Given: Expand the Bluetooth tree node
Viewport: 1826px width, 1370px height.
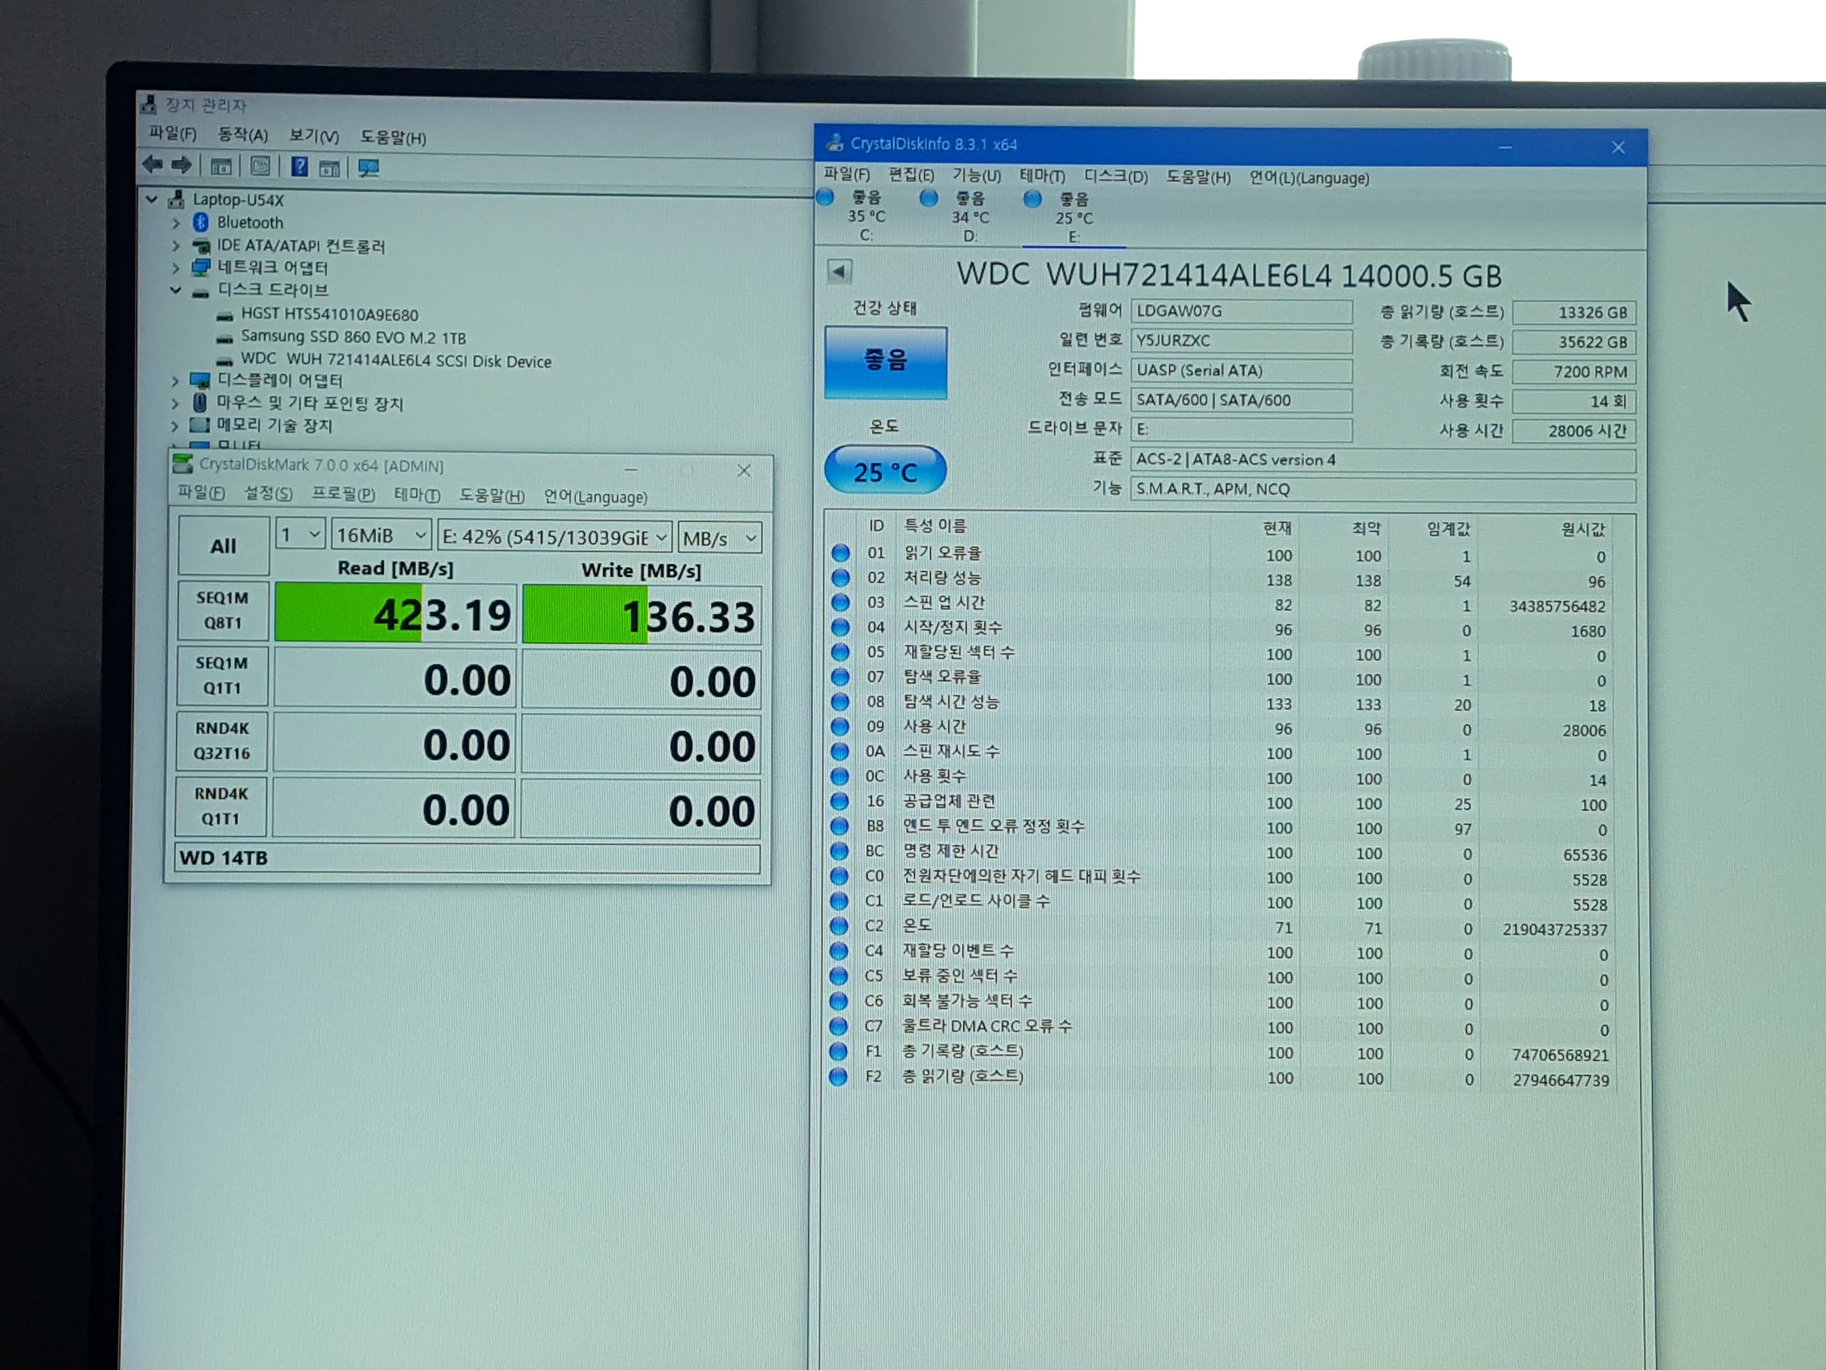Looking at the screenshot, I should [x=176, y=223].
